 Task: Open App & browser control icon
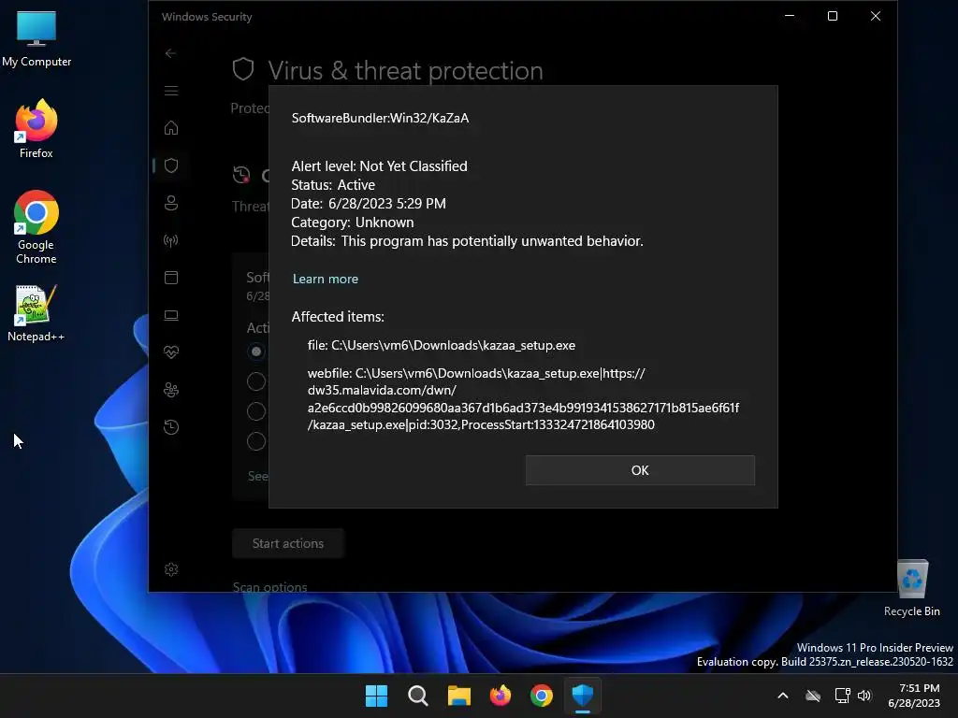171,278
